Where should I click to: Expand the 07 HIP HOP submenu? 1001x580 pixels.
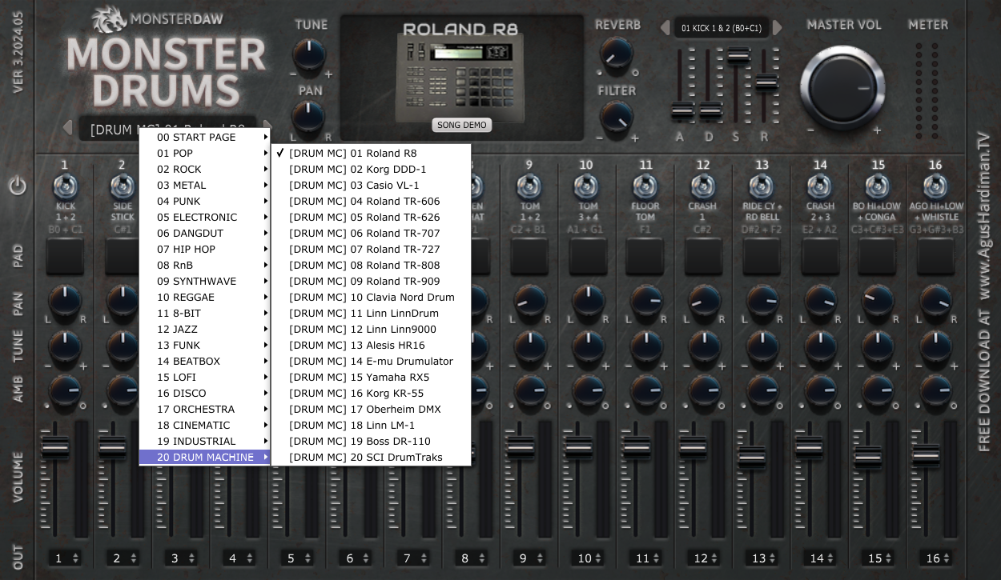click(x=205, y=249)
